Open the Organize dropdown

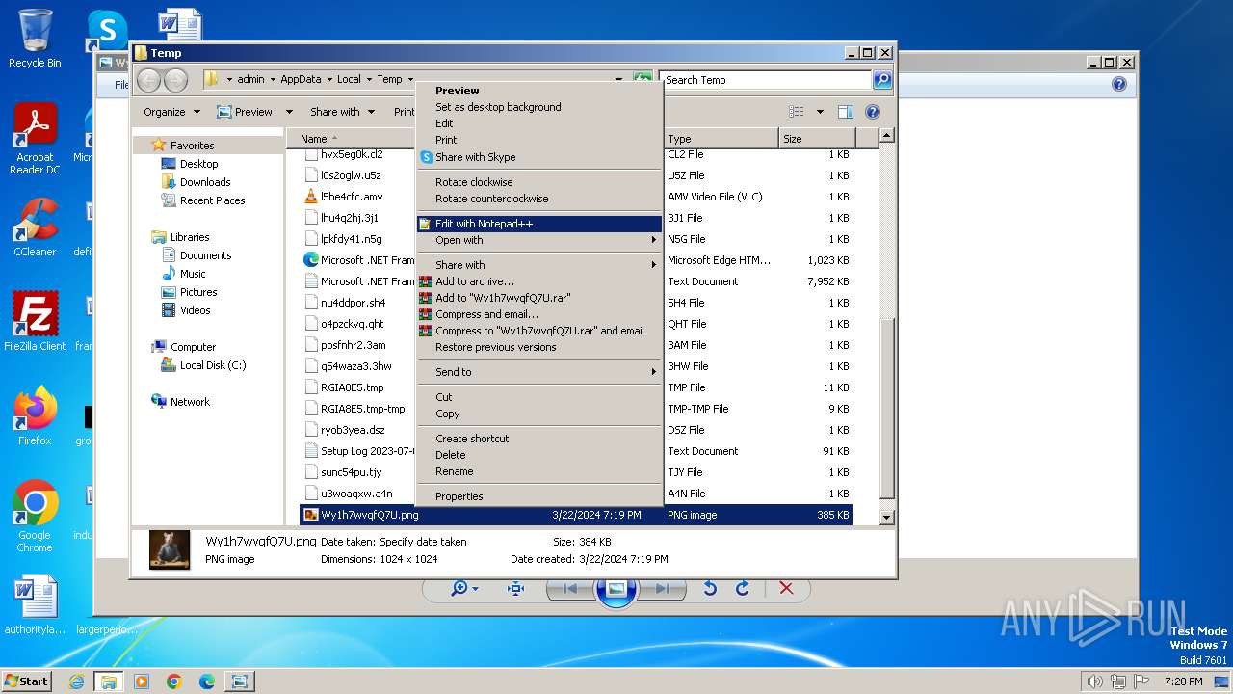coord(171,112)
